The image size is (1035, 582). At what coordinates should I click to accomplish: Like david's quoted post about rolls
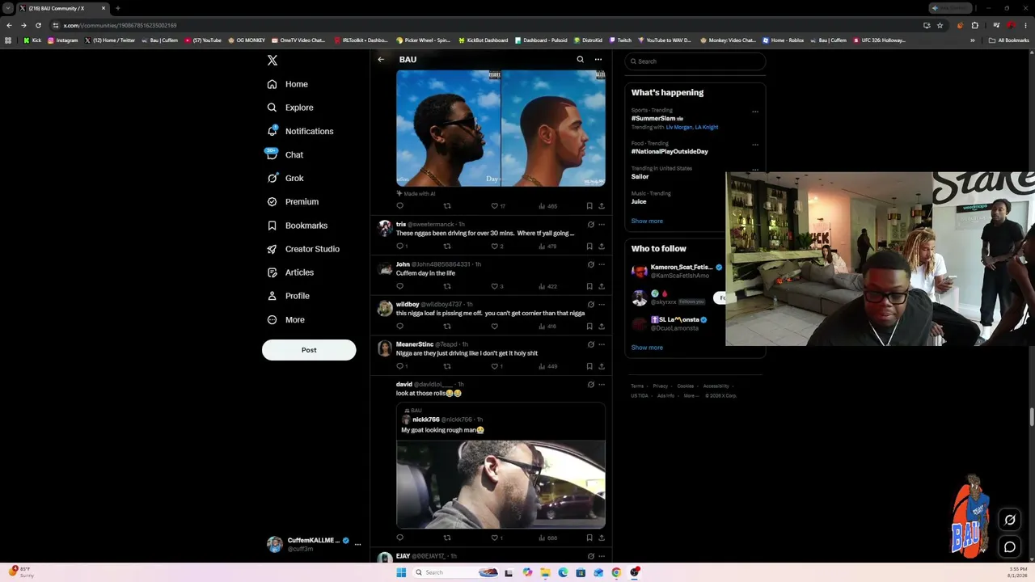(495, 538)
